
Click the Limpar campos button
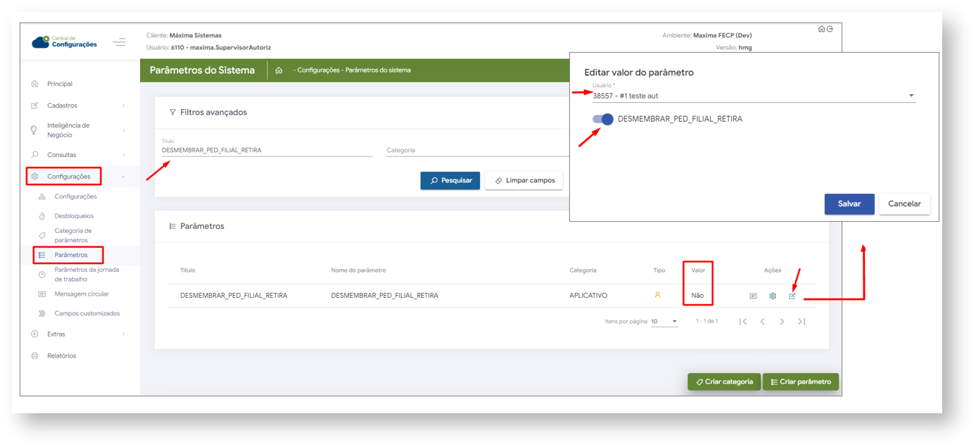(524, 181)
